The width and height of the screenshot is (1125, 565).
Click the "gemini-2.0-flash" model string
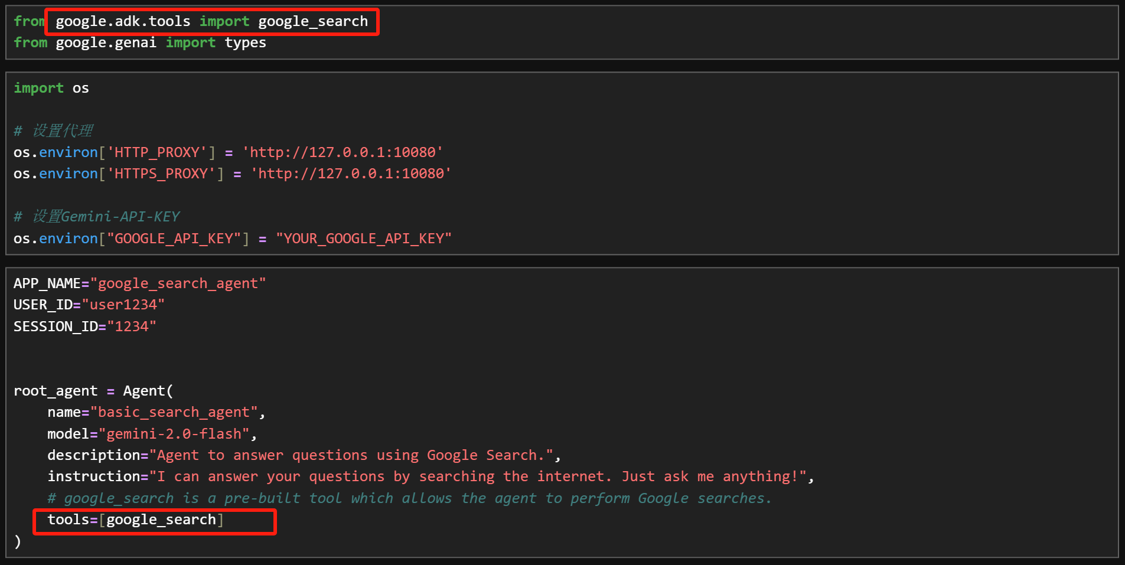(x=174, y=434)
